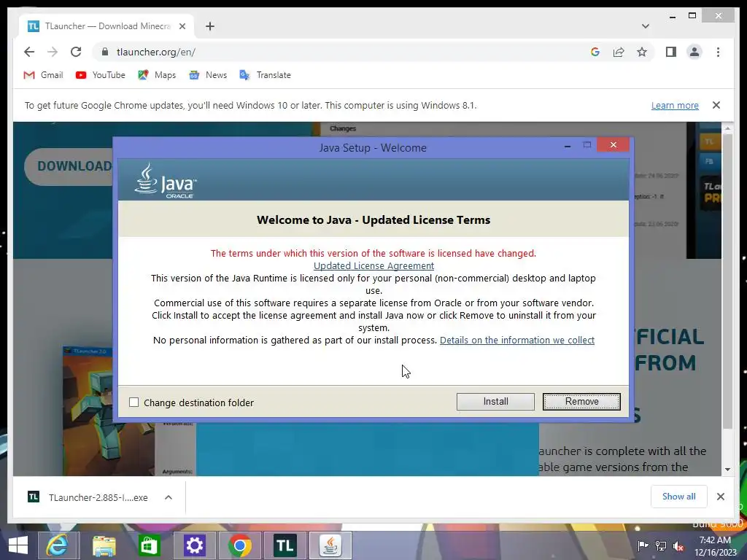Switch to TLauncher TL taskbar icon
This screenshot has height=560, width=747.
point(285,545)
